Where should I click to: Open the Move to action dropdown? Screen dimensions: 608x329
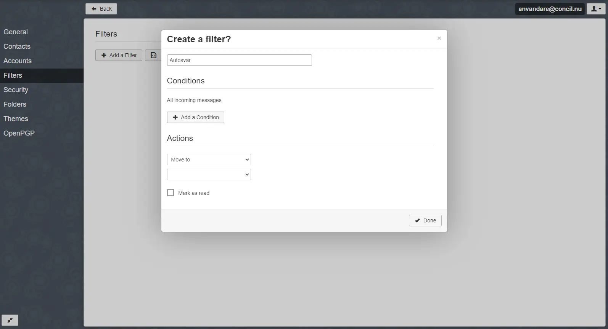[x=209, y=160]
